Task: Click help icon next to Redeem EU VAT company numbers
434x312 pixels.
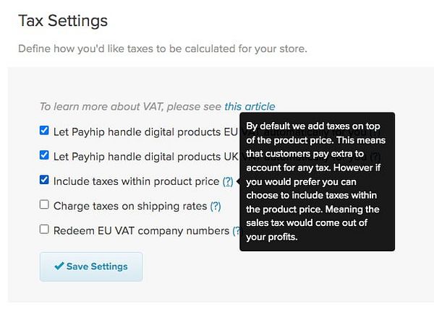Action: pyautogui.click(x=236, y=231)
